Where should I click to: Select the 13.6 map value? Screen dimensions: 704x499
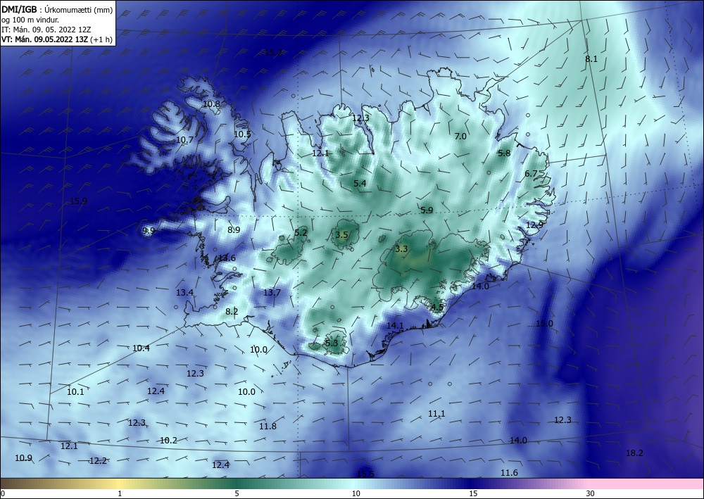(227, 258)
